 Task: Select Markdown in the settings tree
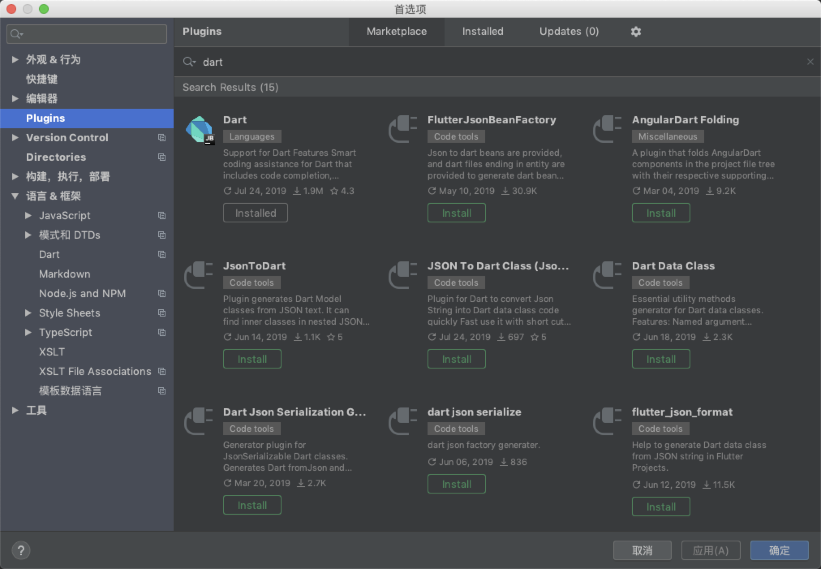point(64,274)
